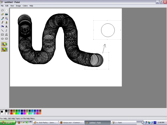Select the rectangular Select tool
Screen dimensions: 167x125
pyautogui.click(x=6, y=10)
